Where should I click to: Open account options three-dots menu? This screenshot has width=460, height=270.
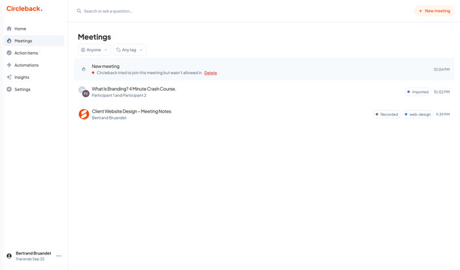tap(59, 256)
